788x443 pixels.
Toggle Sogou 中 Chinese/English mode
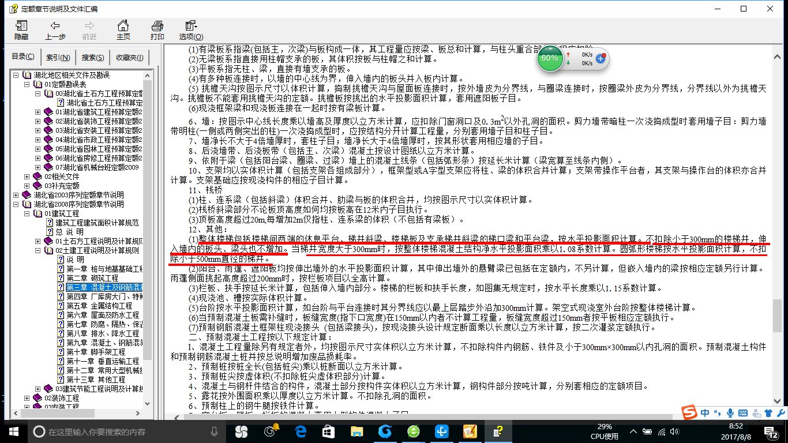point(706,412)
